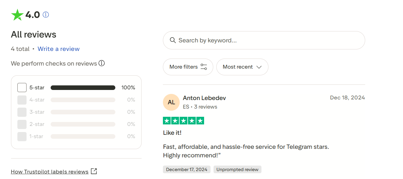Toggle the 4-star filter checkbox
Screen dimensions: 403x179
[22, 100]
